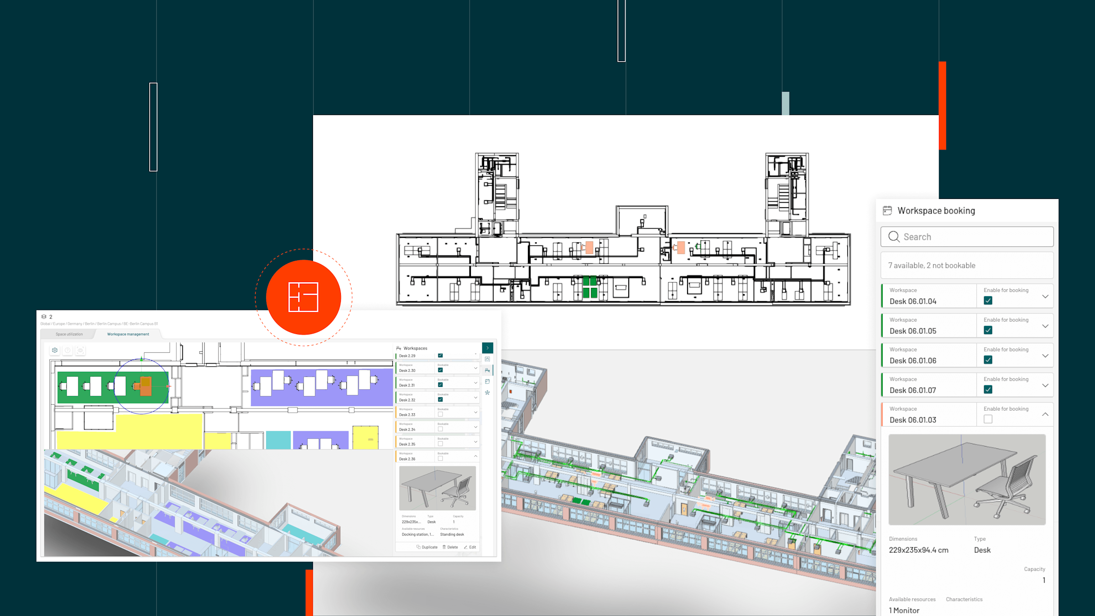Open the desk workspaces sidebar icon
1095x616 pixels.
click(487, 371)
